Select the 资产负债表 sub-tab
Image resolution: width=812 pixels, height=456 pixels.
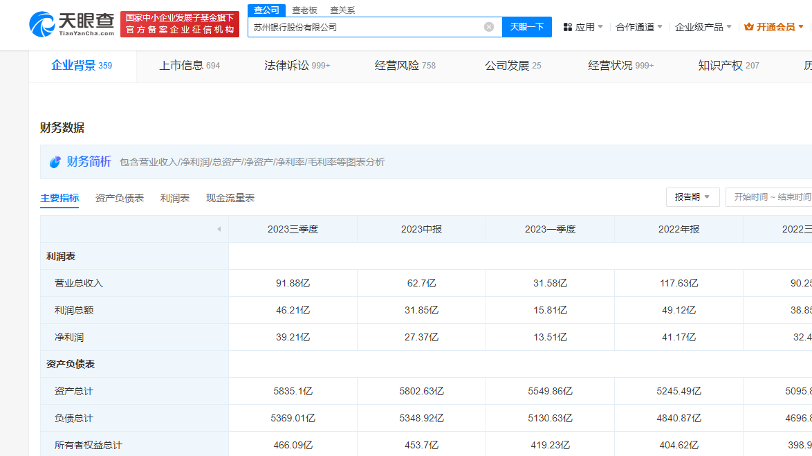point(120,198)
